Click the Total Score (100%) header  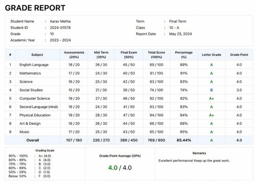click(157, 55)
